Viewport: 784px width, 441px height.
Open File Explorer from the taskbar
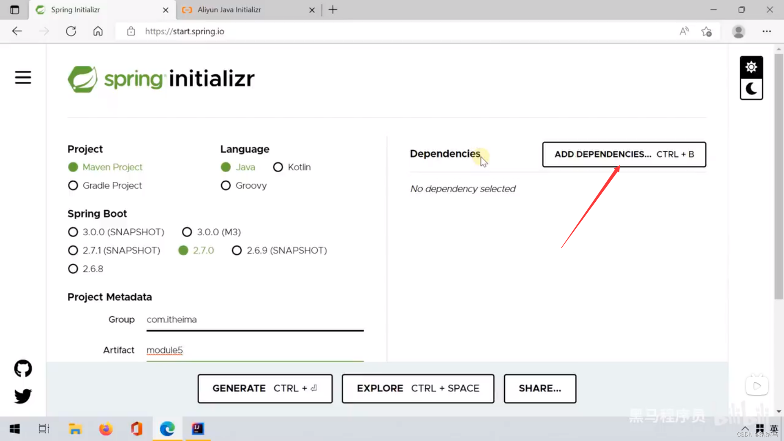75,429
